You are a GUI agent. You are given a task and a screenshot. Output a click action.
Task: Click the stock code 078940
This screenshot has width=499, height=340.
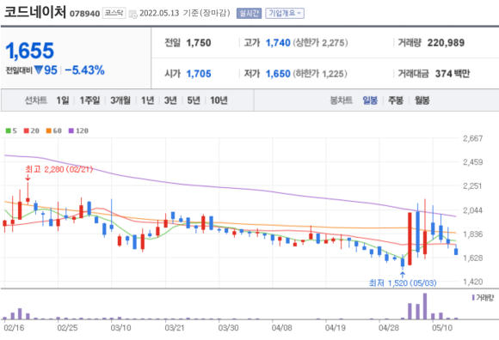84,14
